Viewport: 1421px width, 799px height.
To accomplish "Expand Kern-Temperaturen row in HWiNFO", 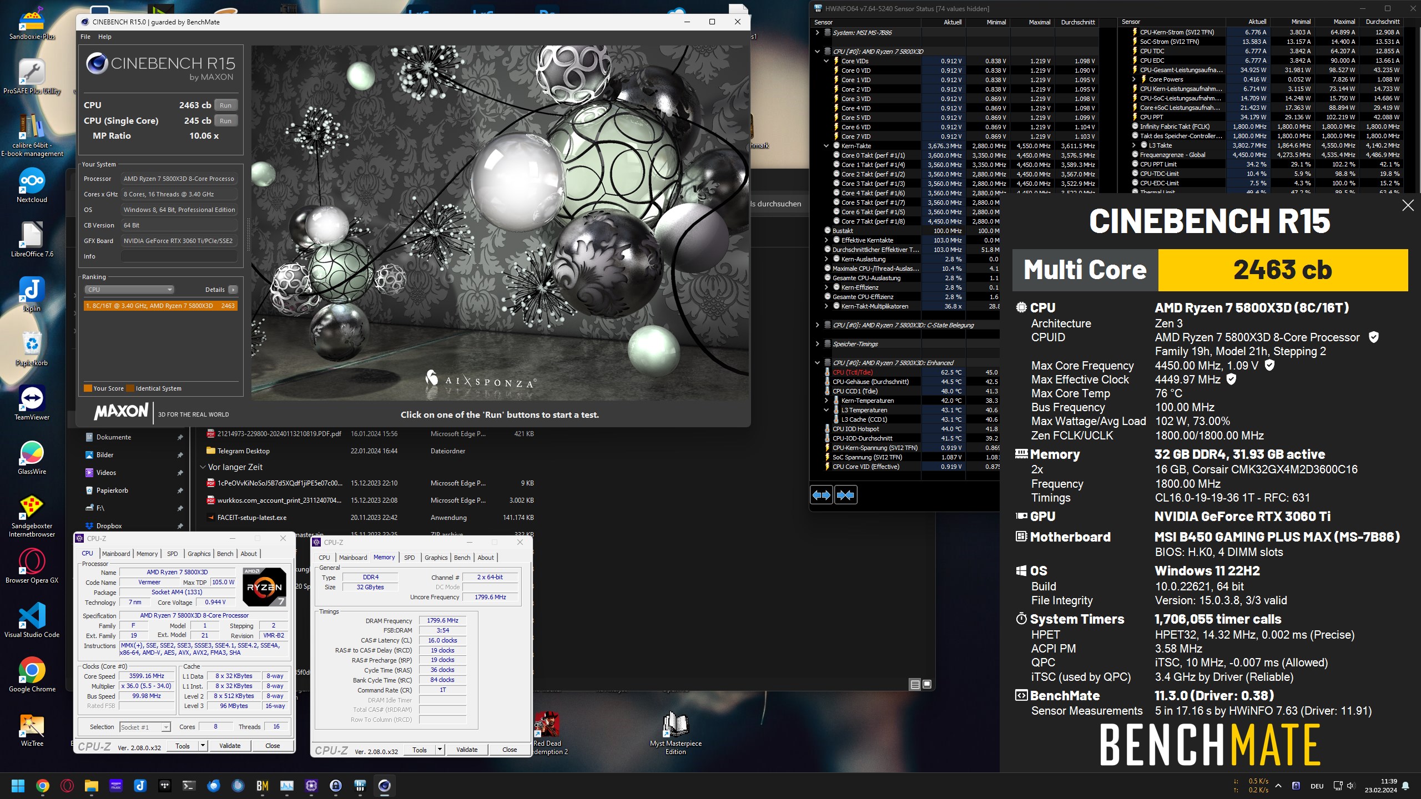I will pyautogui.click(x=827, y=401).
